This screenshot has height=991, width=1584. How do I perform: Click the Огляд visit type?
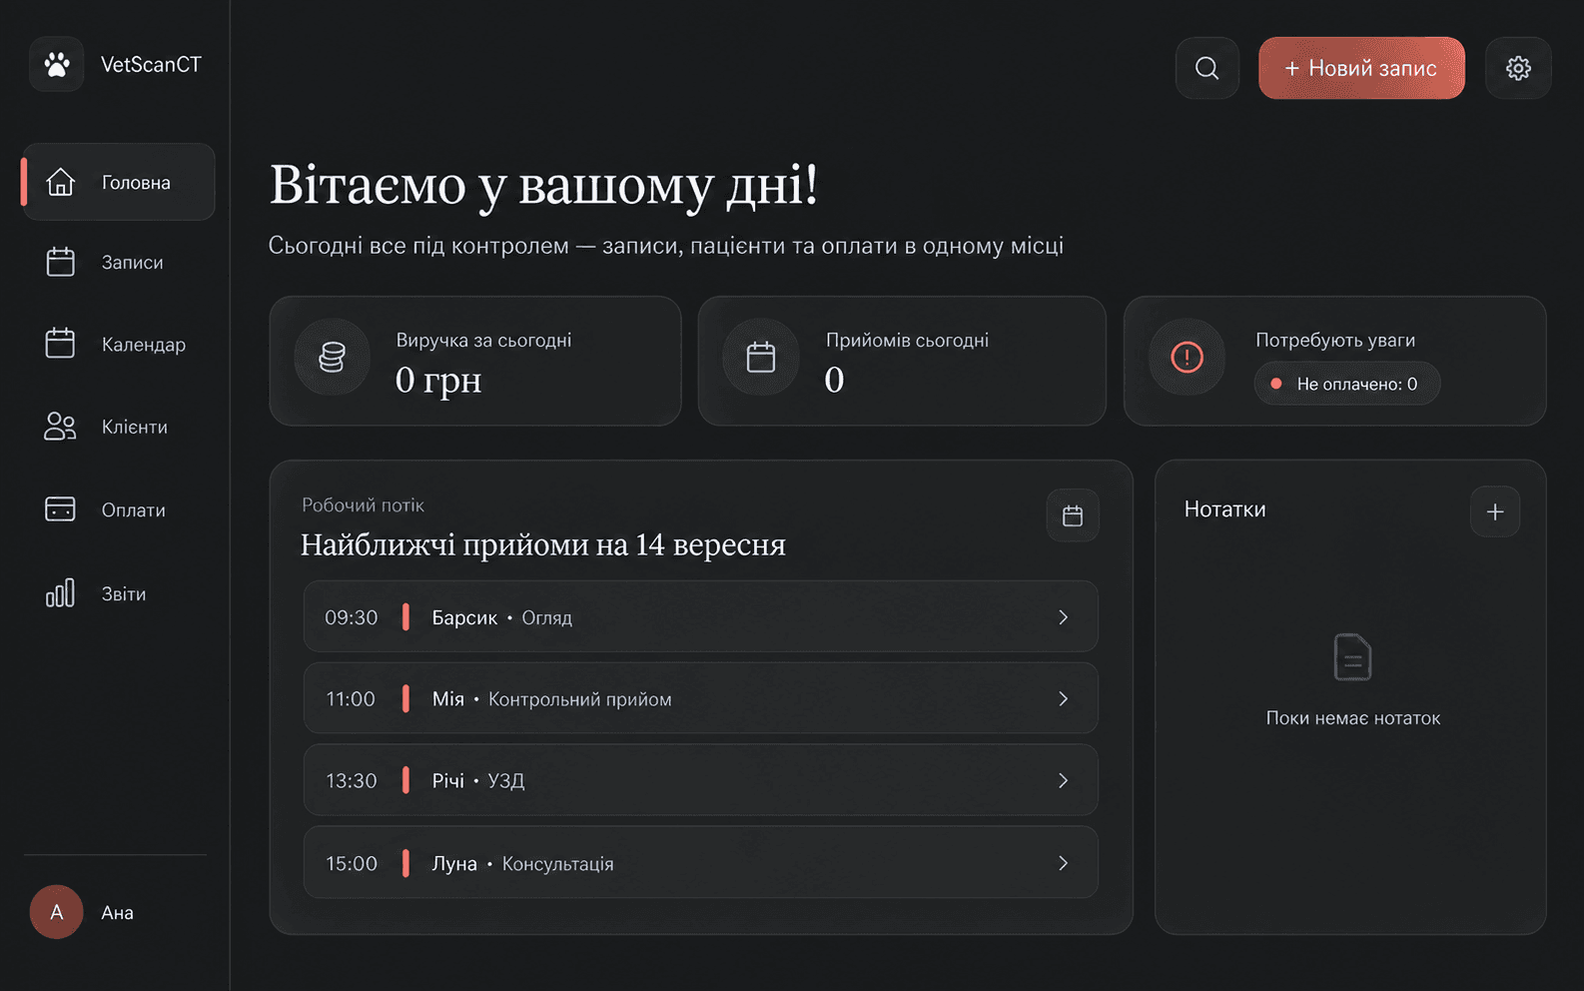(547, 617)
